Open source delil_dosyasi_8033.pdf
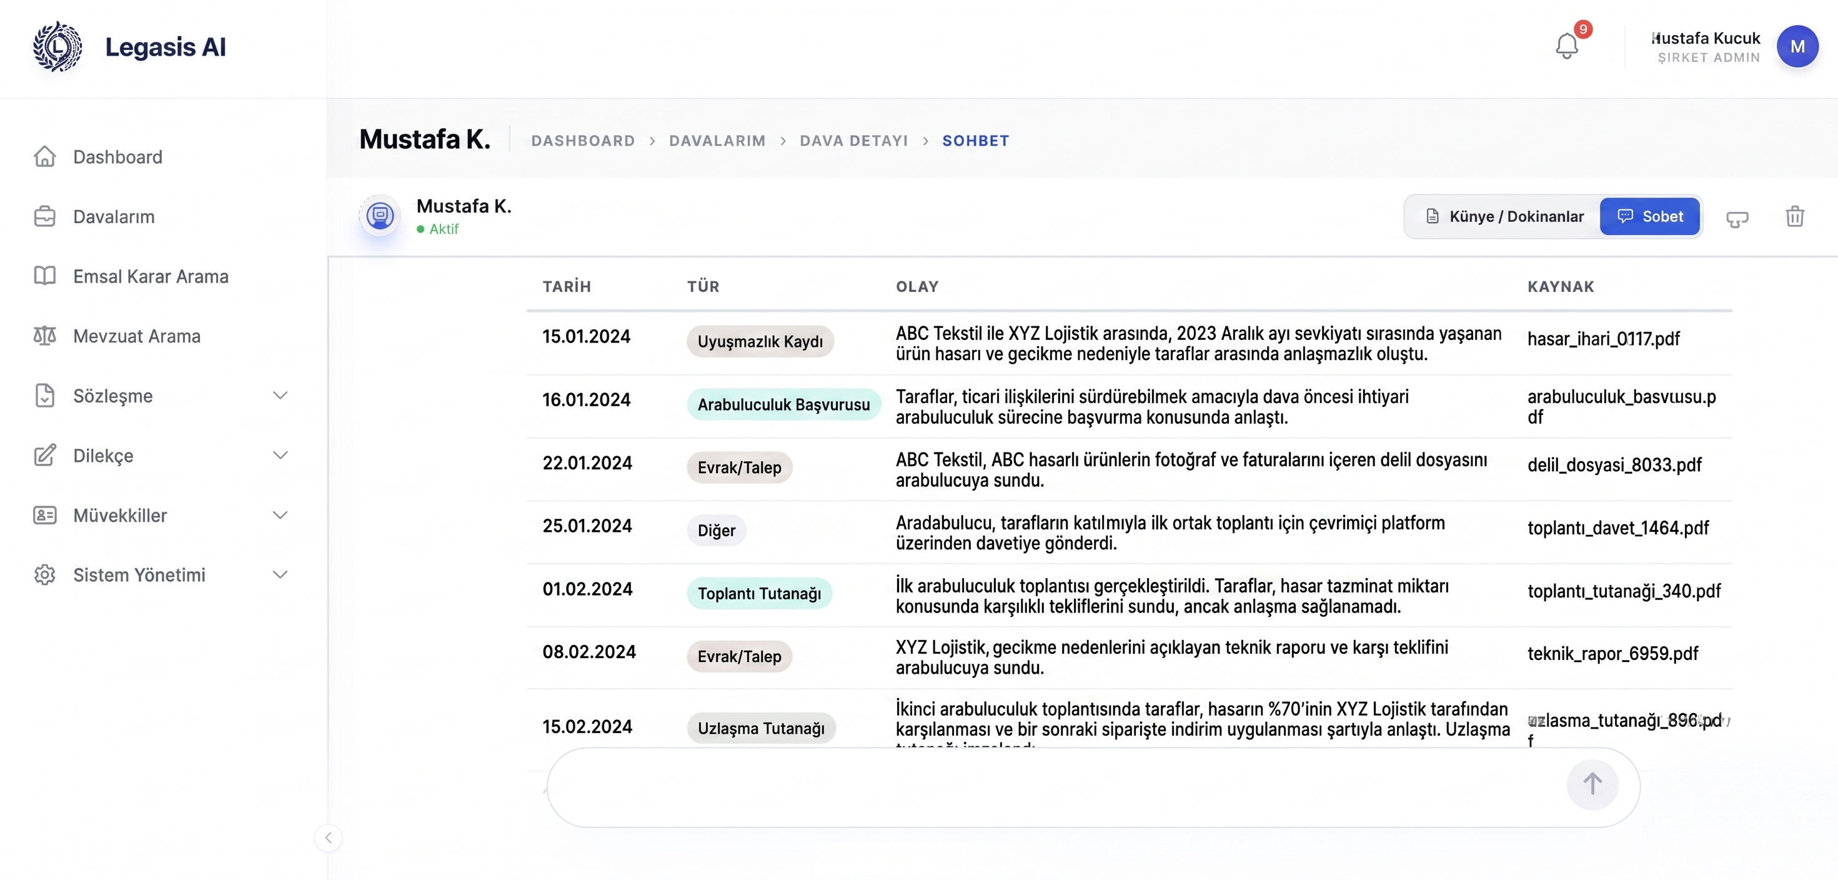The width and height of the screenshot is (1838, 880). coord(1614,466)
